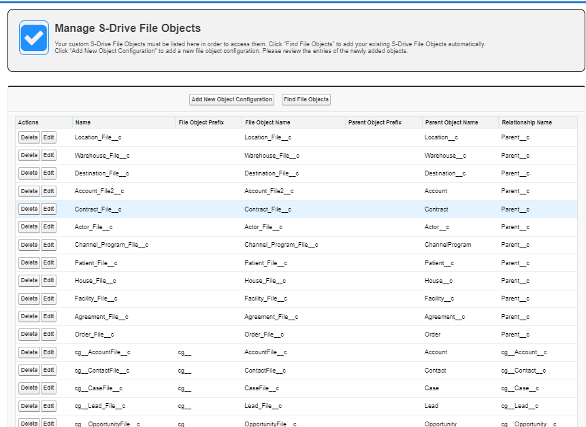Click the Find File Objects button
This screenshot has width=586, height=427.
[x=306, y=99]
